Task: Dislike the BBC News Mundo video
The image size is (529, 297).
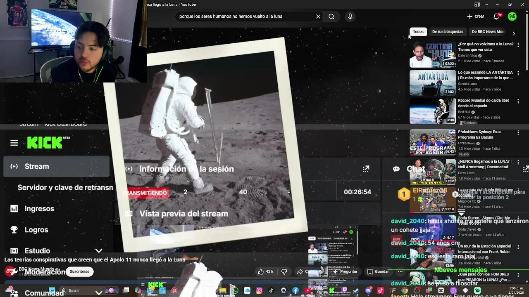Action: pyautogui.click(x=284, y=271)
